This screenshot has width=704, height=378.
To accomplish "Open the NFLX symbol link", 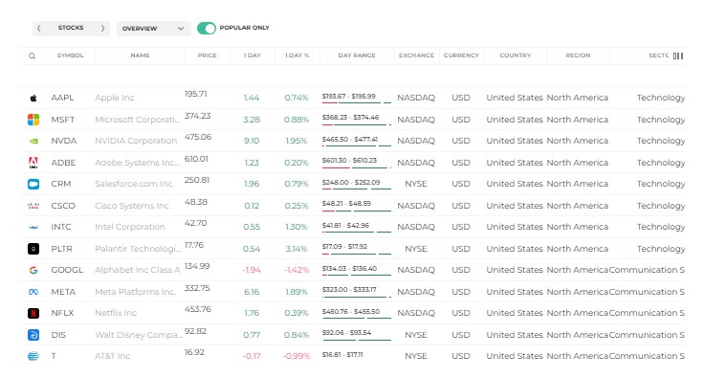I will (62, 313).
